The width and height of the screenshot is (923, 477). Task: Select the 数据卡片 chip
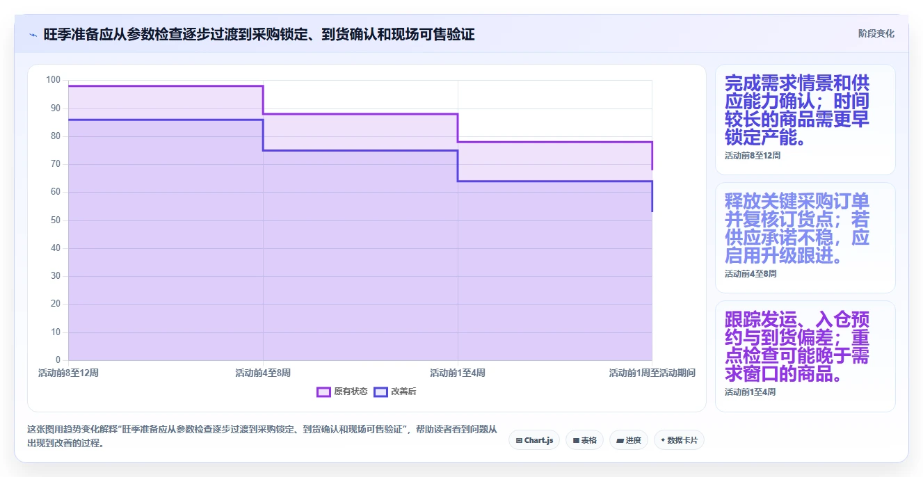pyautogui.click(x=679, y=440)
